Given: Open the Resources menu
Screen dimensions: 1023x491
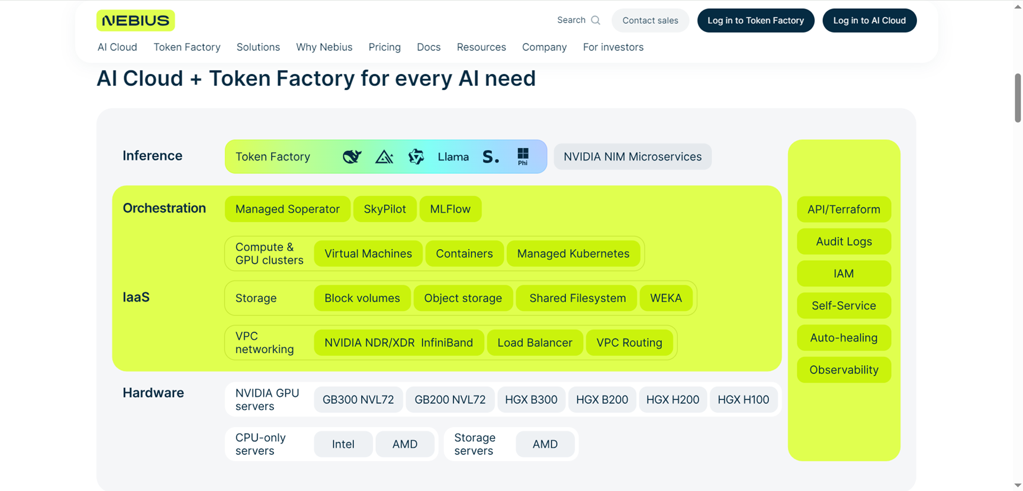Looking at the screenshot, I should point(481,47).
